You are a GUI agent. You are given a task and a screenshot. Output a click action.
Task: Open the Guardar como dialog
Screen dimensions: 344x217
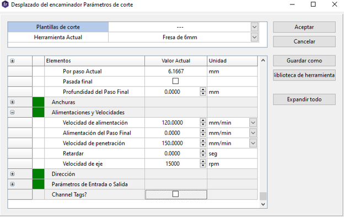coord(304,61)
